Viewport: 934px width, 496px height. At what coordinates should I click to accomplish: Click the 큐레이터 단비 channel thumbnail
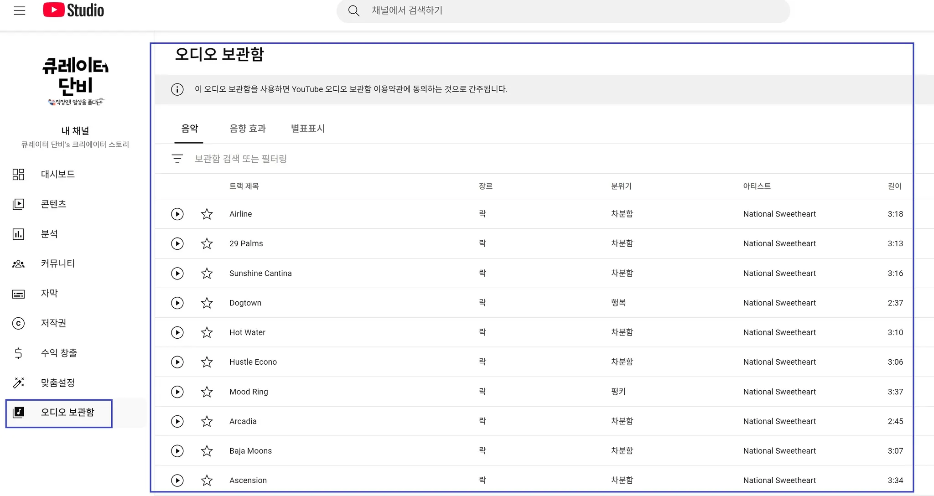[x=75, y=81]
